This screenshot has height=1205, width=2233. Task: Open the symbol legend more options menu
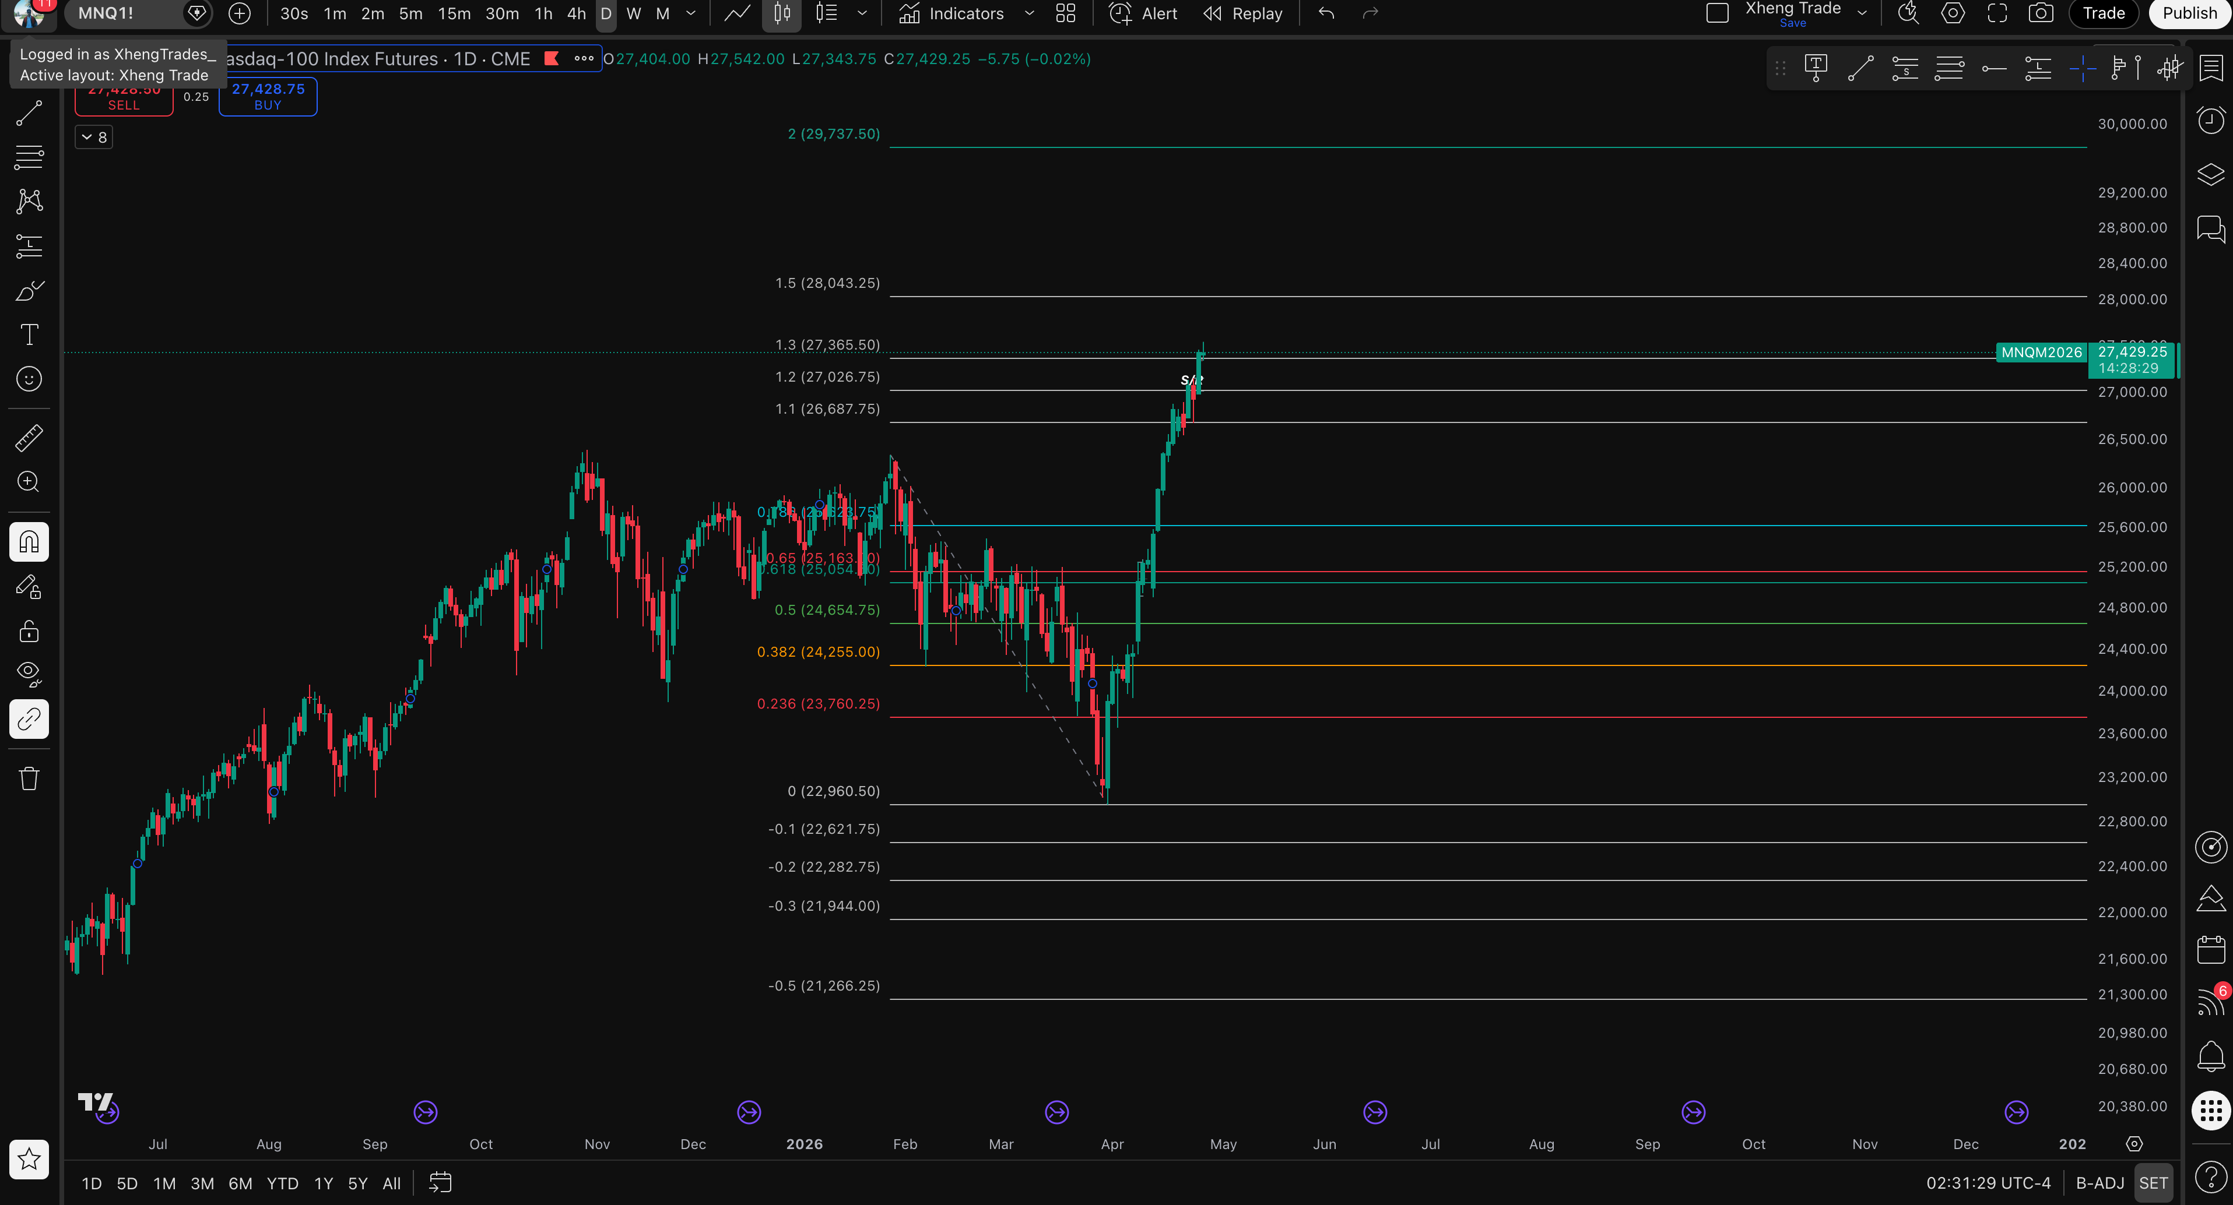(x=584, y=59)
